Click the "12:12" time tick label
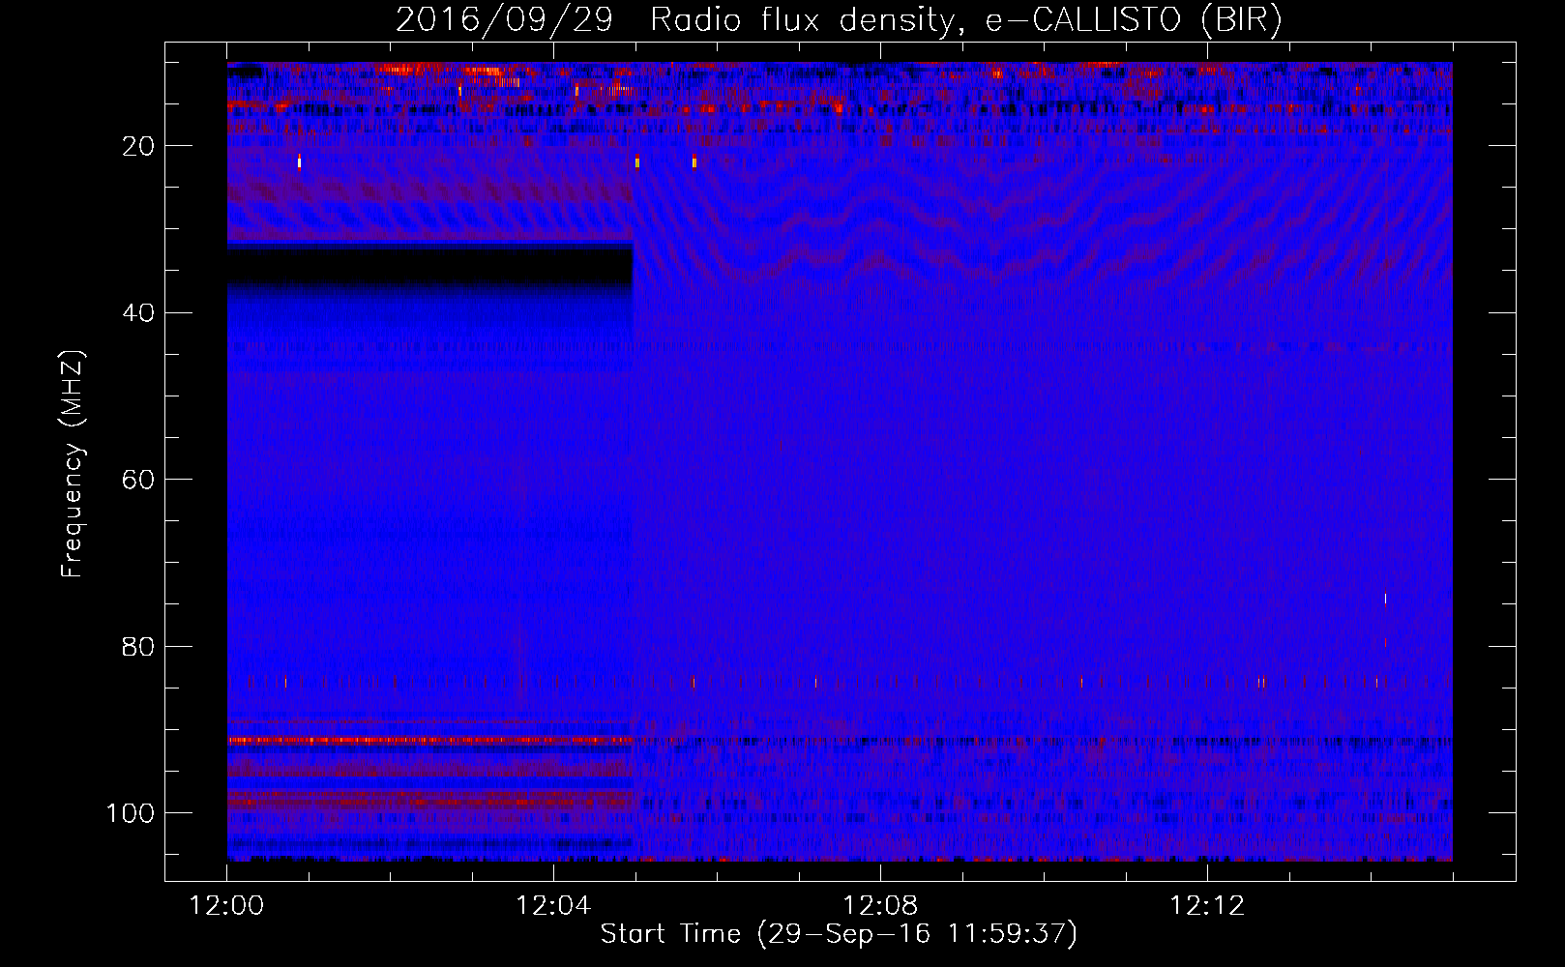The image size is (1565, 967). pyautogui.click(x=1207, y=905)
